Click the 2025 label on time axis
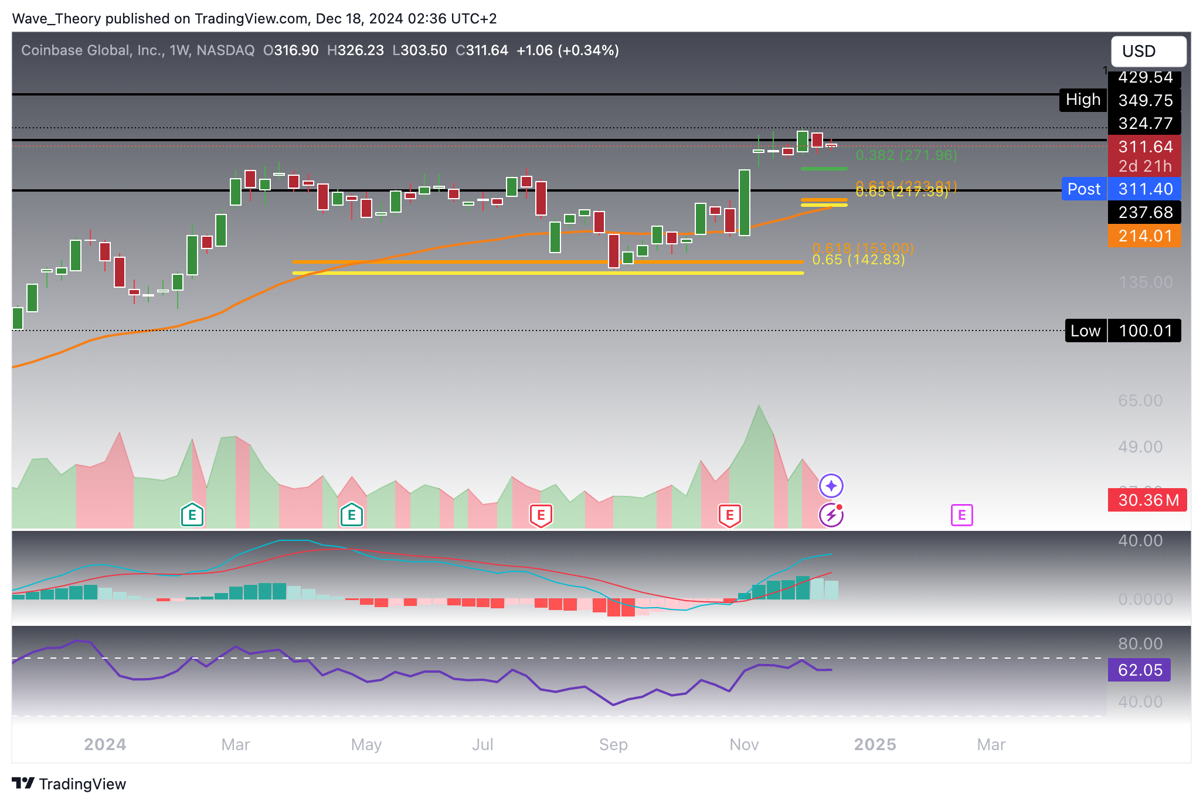The image size is (1203, 804). pos(875,744)
